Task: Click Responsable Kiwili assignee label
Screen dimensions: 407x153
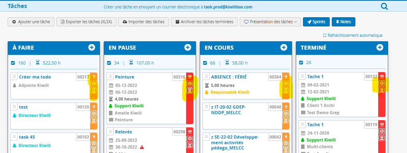Action: click(230, 92)
